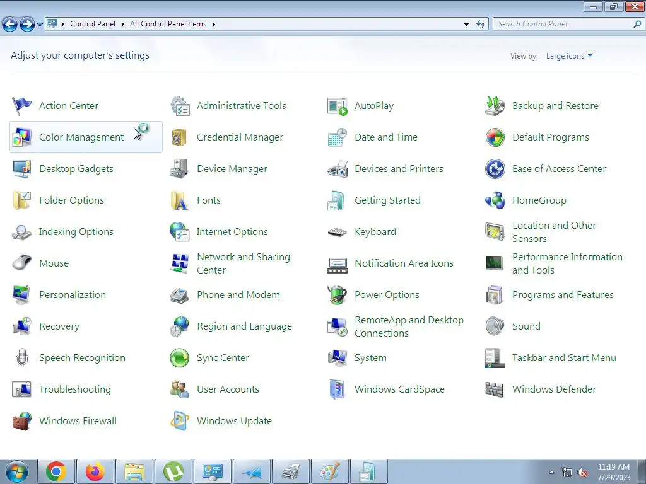Click the search magnifier icon
Image resolution: width=646 pixels, height=484 pixels.
pyautogui.click(x=637, y=25)
